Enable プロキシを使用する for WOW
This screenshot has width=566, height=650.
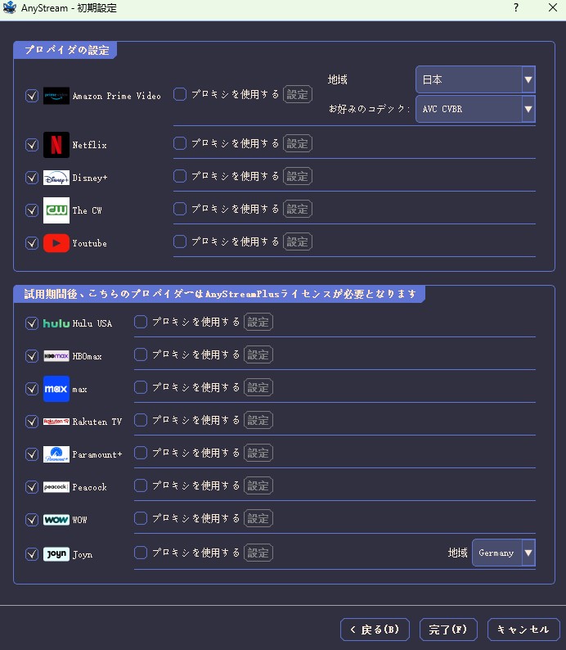[141, 518]
